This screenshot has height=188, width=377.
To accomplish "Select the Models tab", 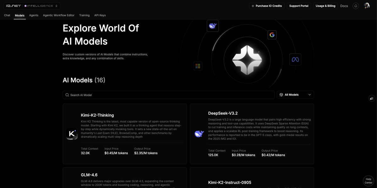I will 19,15.
